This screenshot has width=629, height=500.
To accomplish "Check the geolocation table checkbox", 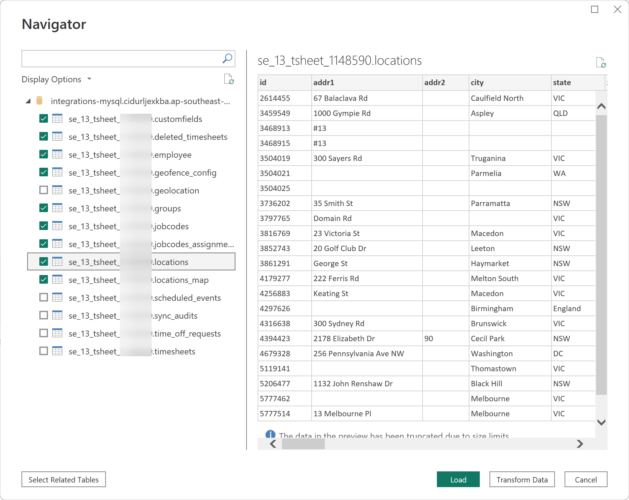I will pos(44,190).
